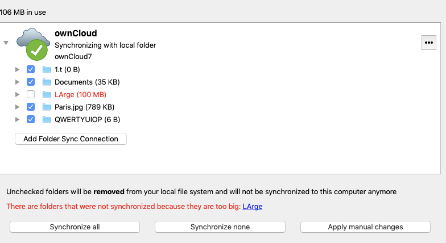Screen dimensions: 446x243
Task: Click the folder icon next to 1.t
Action: (47, 69)
